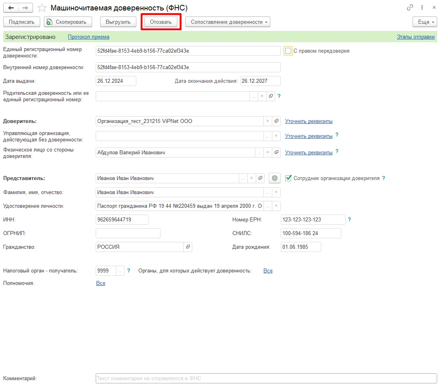Image resolution: width=442 pixels, height=387 pixels.
Task: Open the vertical three-dots menu
Action: coord(422,8)
